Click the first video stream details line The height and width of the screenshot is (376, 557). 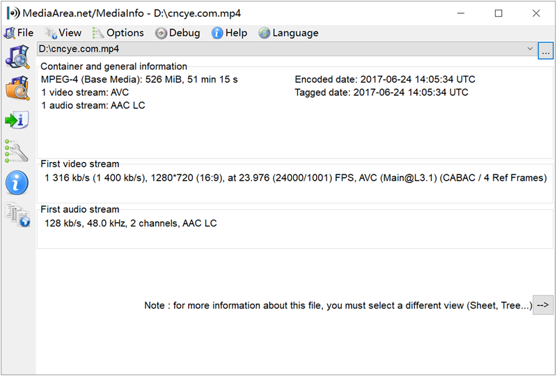pos(295,178)
